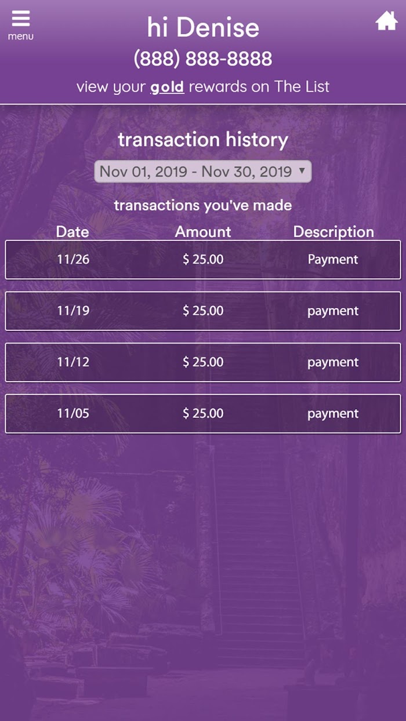Open the hamburger menu icon
Image resolution: width=406 pixels, height=721 pixels.
coord(20,19)
